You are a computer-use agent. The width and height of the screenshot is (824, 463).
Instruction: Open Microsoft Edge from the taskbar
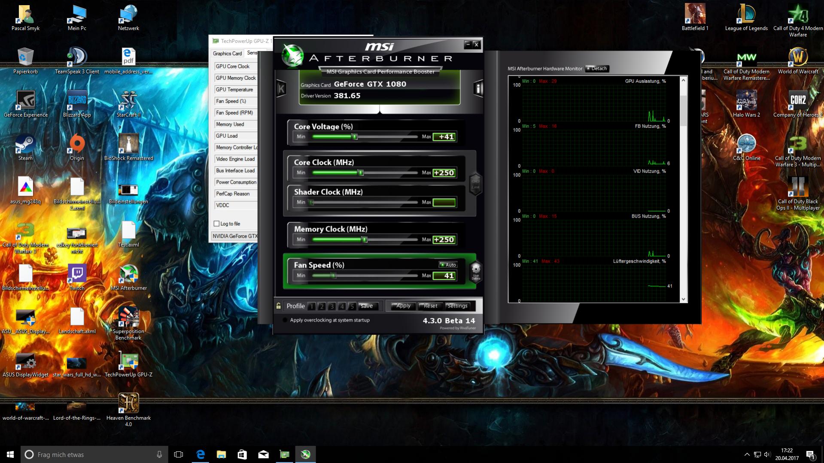[x=200, y=454]
